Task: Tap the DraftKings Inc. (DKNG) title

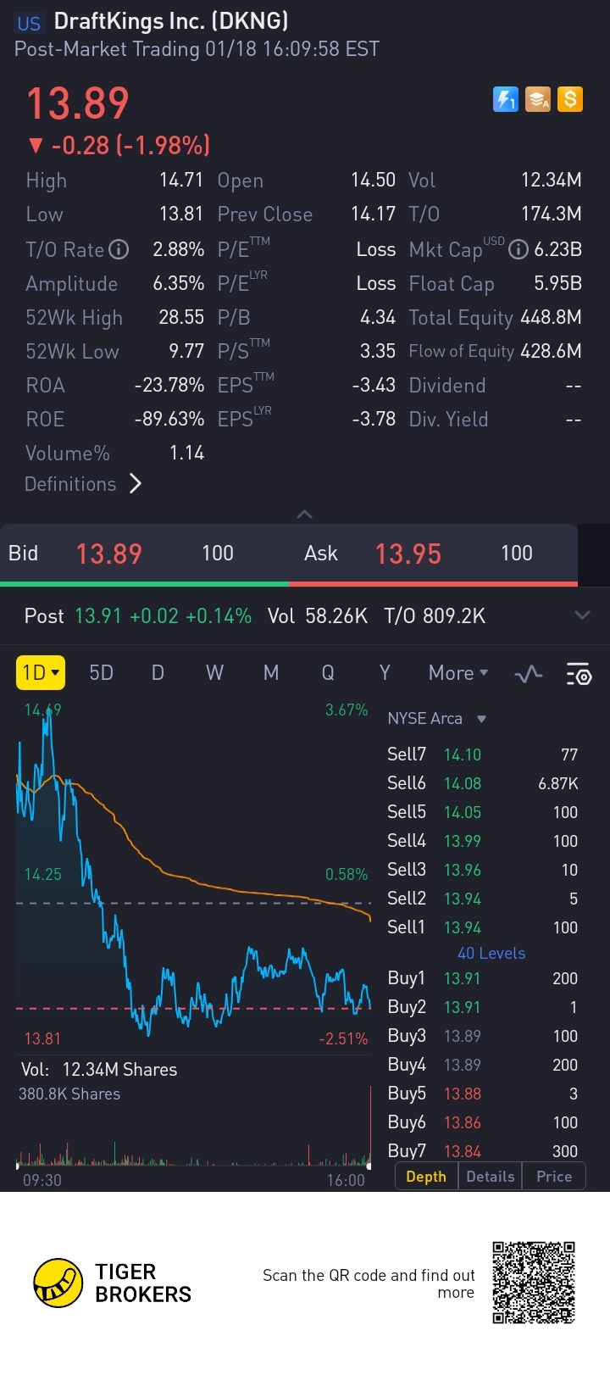Action: 171,21
